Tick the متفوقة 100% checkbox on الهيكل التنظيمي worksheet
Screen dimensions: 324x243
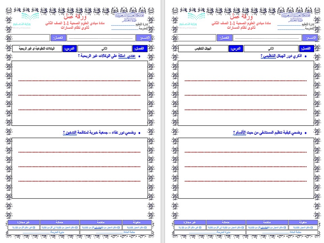click(x=312, y=227)
